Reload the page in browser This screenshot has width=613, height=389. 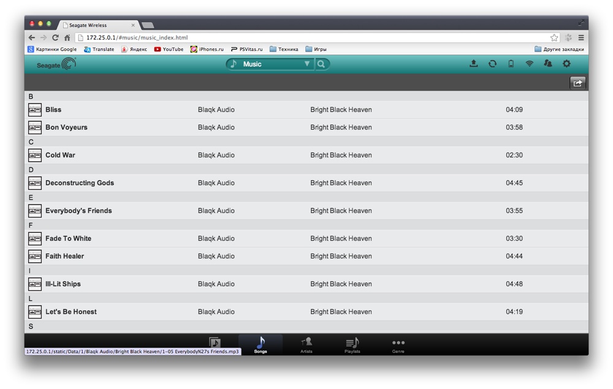tap(55, 37)
